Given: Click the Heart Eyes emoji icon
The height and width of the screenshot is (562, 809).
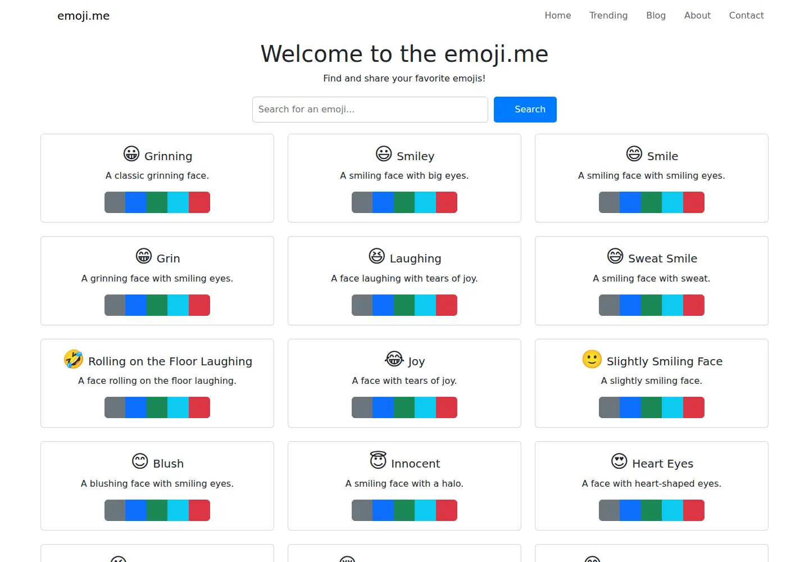Looking at the screenshot, I should tap(619, 461).
